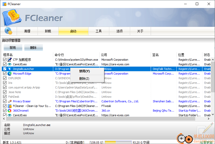Click the Privacy Eraser eraser icon

tap(10, 101)
